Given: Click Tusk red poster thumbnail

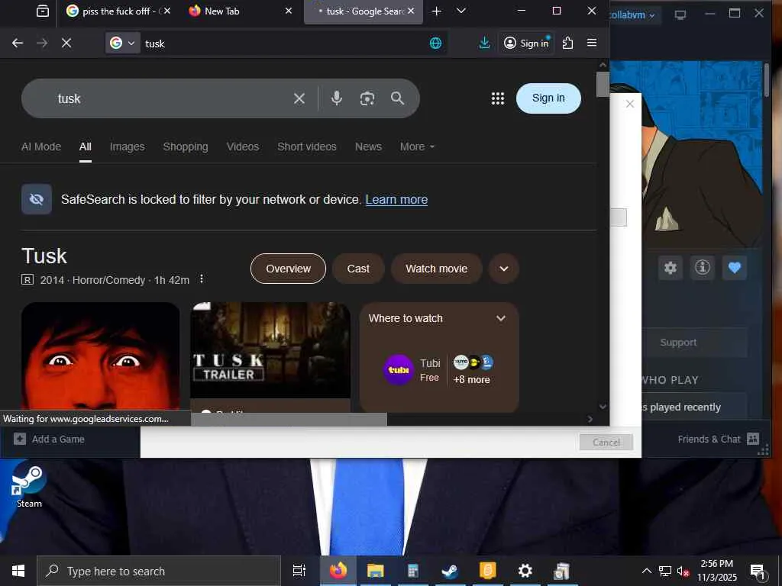Looking at the screenshot, I should [100, 357].
